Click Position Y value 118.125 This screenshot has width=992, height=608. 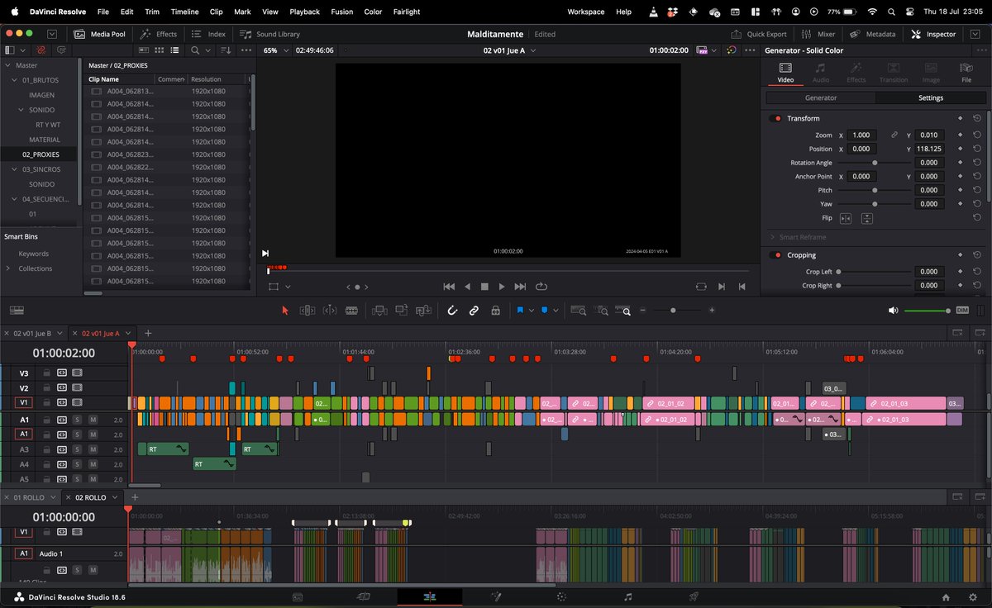tap(929, 149)
